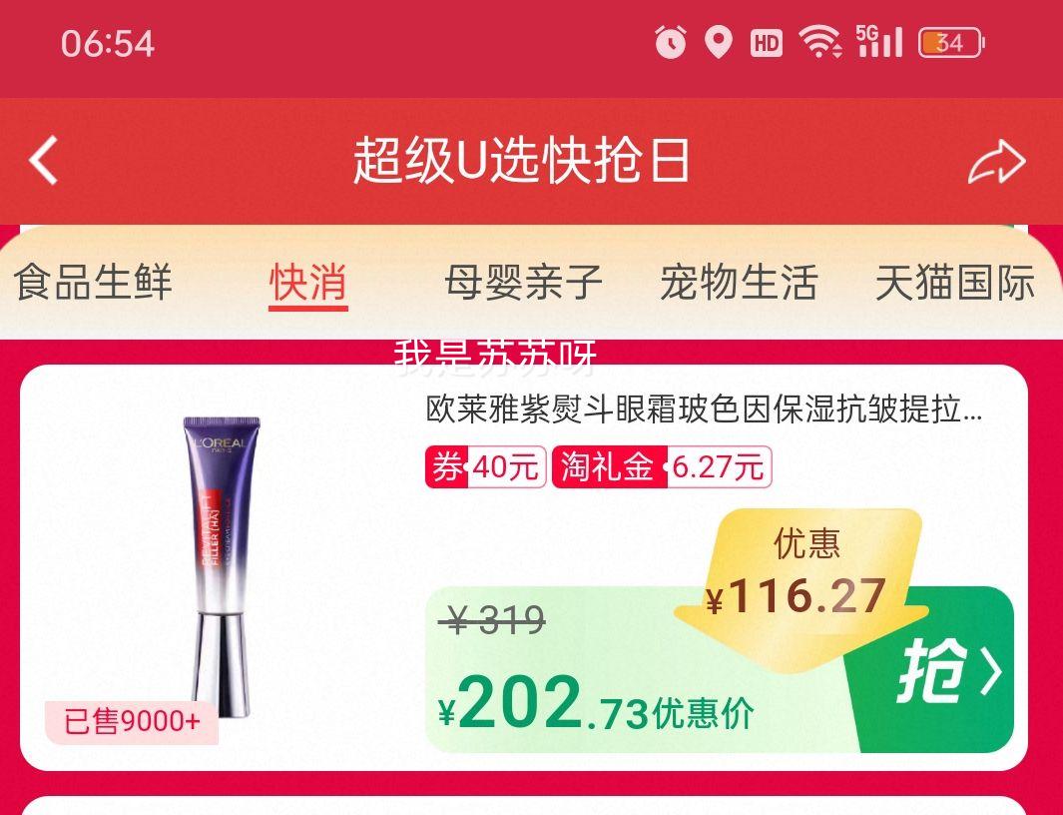Tap the alarm clock status icon
The height and width of the screenshot is (815, 1063).
pos(671,42)
